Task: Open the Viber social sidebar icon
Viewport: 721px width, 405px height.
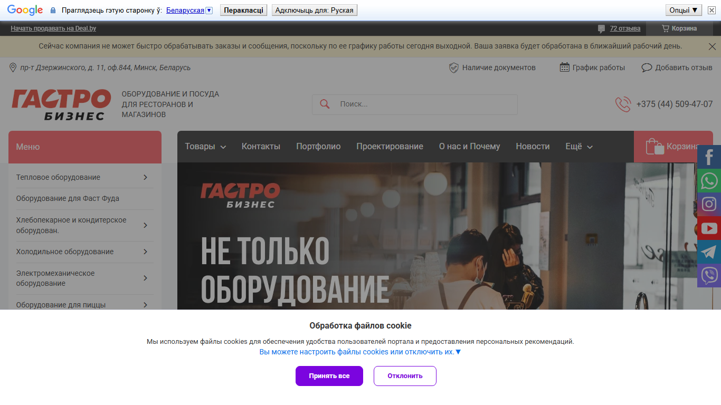Action: pos(709,275)
